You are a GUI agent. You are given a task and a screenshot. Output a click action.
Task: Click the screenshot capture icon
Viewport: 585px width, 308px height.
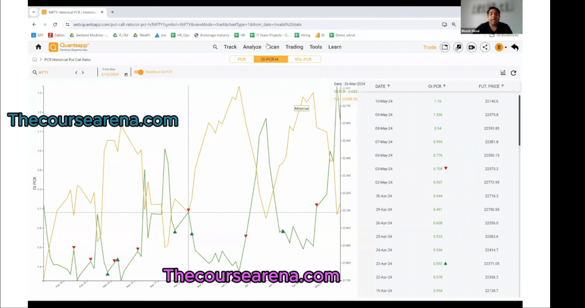[458, 47]
